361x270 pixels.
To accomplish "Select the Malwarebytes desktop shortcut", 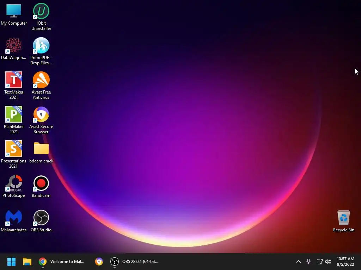I will tap(14, 221).
